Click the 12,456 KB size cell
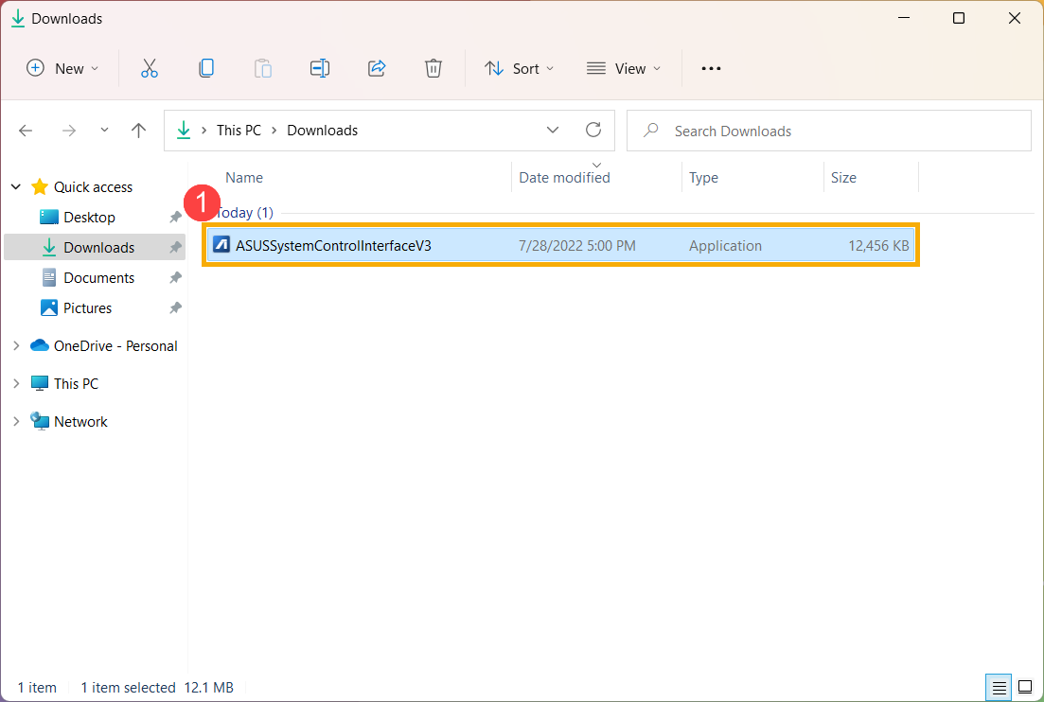Image resolution: width=1044 pixels, height=702 pixels. tap(878, 246)
